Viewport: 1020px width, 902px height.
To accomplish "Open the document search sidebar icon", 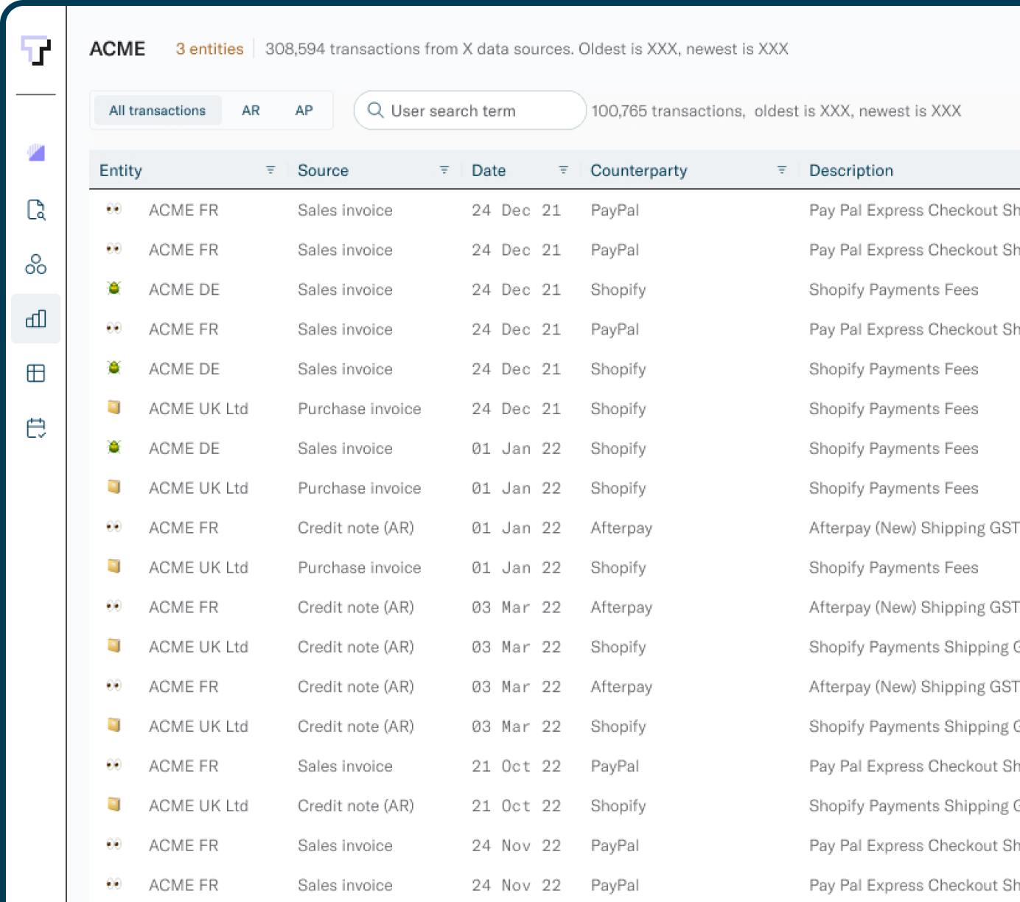I will pos(36,210).
